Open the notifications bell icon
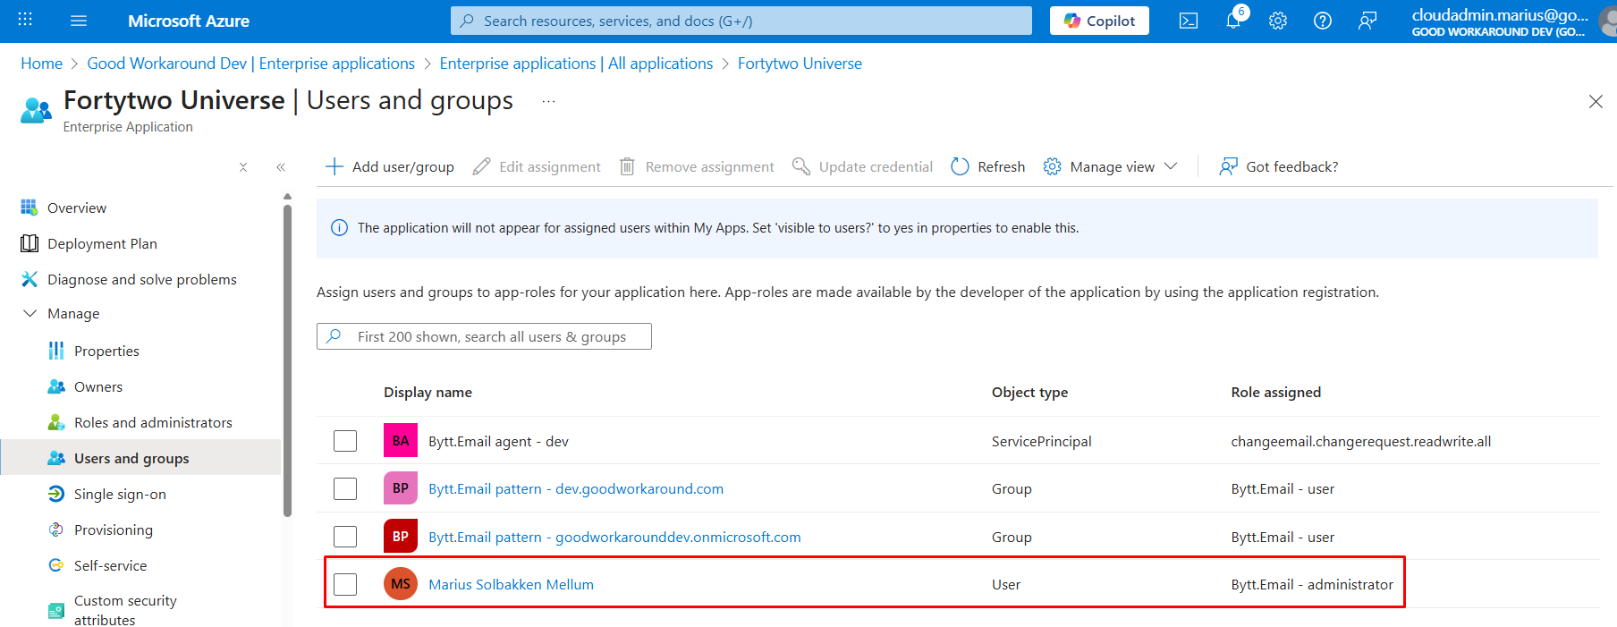This screenshot has width=1617, height=627. pyautogui.click(x=1233, y=21)
